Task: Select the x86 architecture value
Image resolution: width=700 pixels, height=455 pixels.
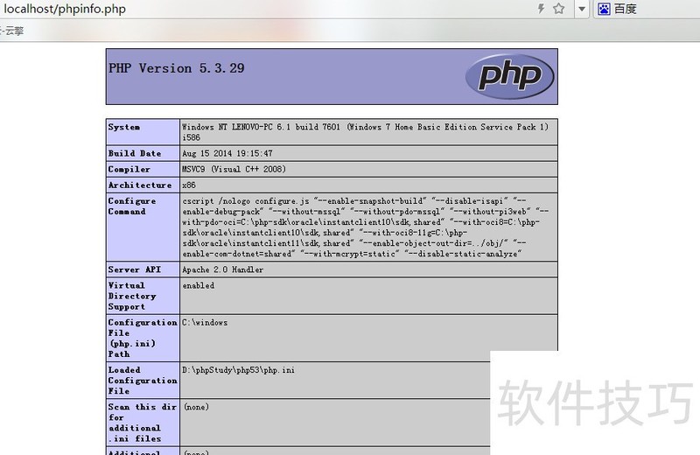Action: [x=189, y=185]
